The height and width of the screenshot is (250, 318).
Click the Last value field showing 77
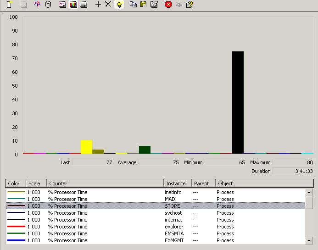point(93,162)
